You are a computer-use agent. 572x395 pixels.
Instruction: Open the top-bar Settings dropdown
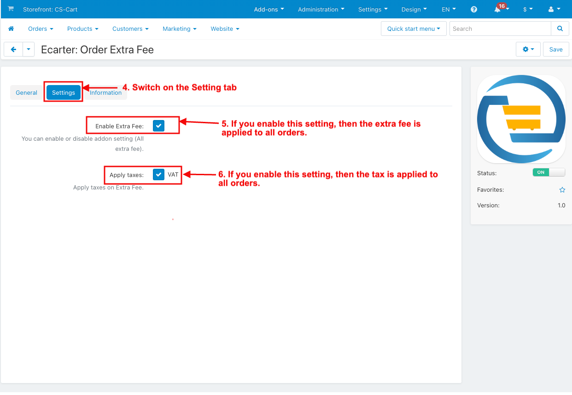pyautogui.click(x=373, y=9)
